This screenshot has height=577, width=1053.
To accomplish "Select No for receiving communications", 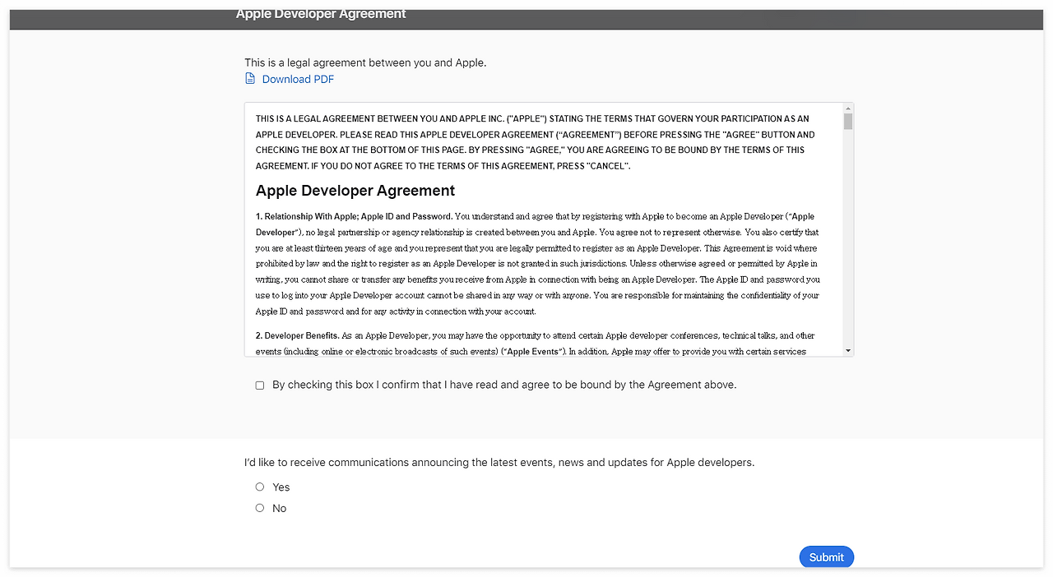I will coord(260,508).
